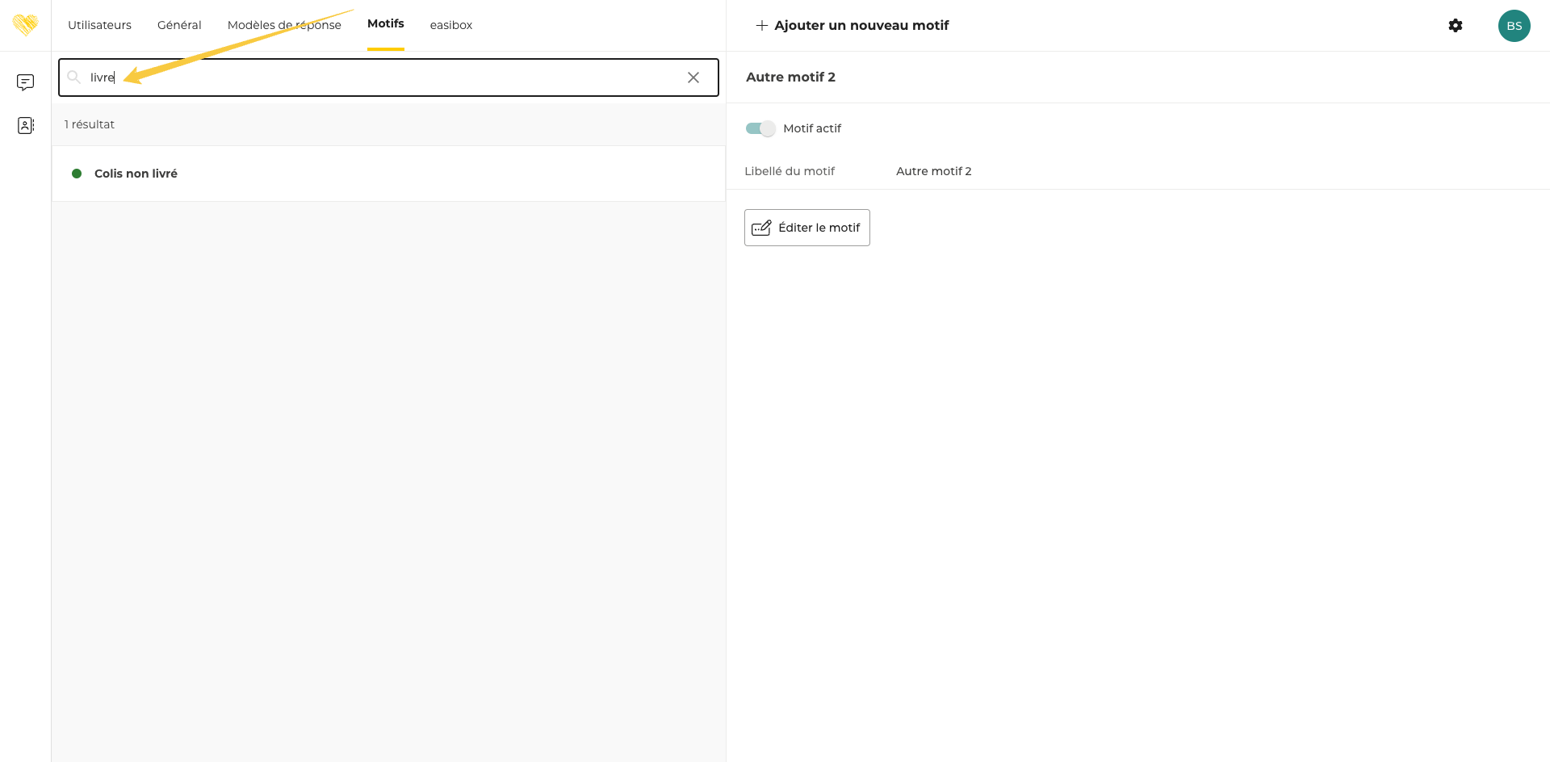Screen dimensions: 1550x762
Task: Select the Colis non livré result
Action: [136, 174]
